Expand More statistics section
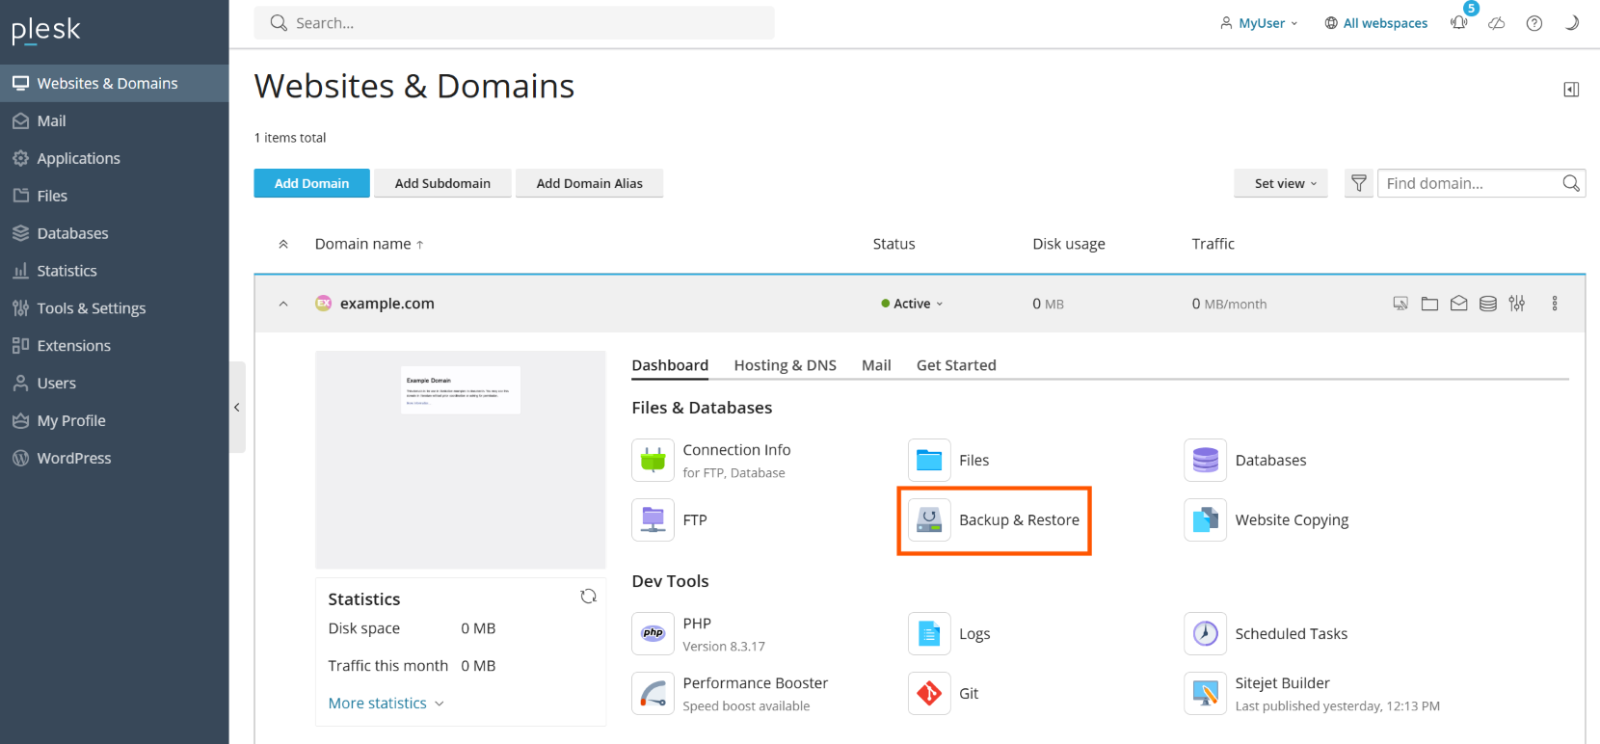1600x744 pixels. pyautogui.click(x=386, y=704)
